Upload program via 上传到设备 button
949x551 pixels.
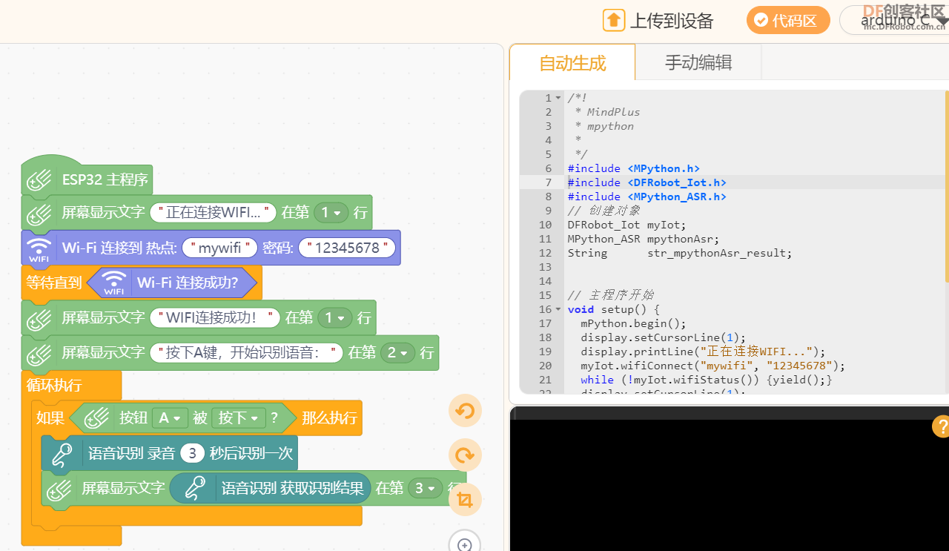point(658,21)
